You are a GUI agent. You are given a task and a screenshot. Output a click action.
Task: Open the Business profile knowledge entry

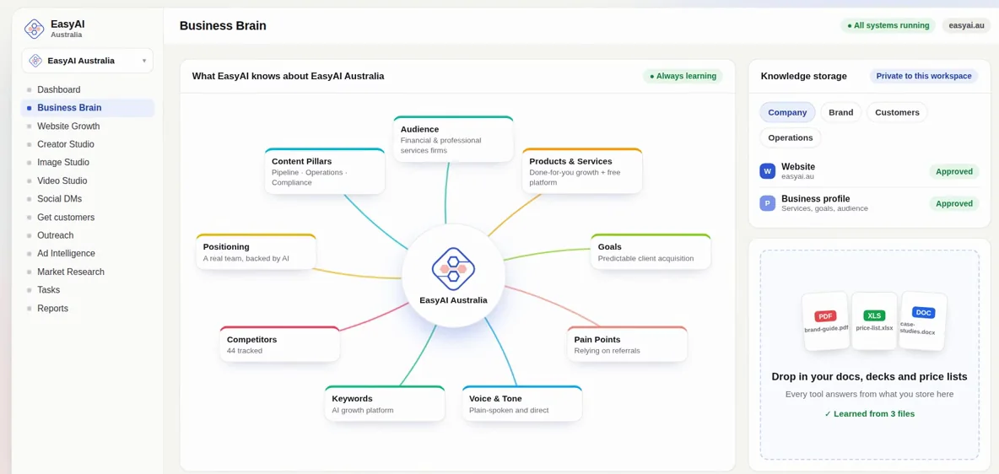click(869, 203)
